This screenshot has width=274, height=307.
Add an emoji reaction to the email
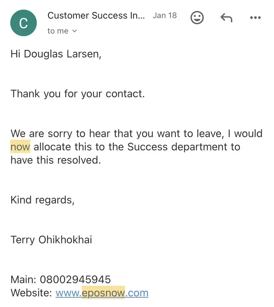pos(197,17)
